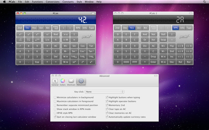The height and width of the screenshot is (130, 209).
Task: Open the Apple menu
Action: (4, 2)
